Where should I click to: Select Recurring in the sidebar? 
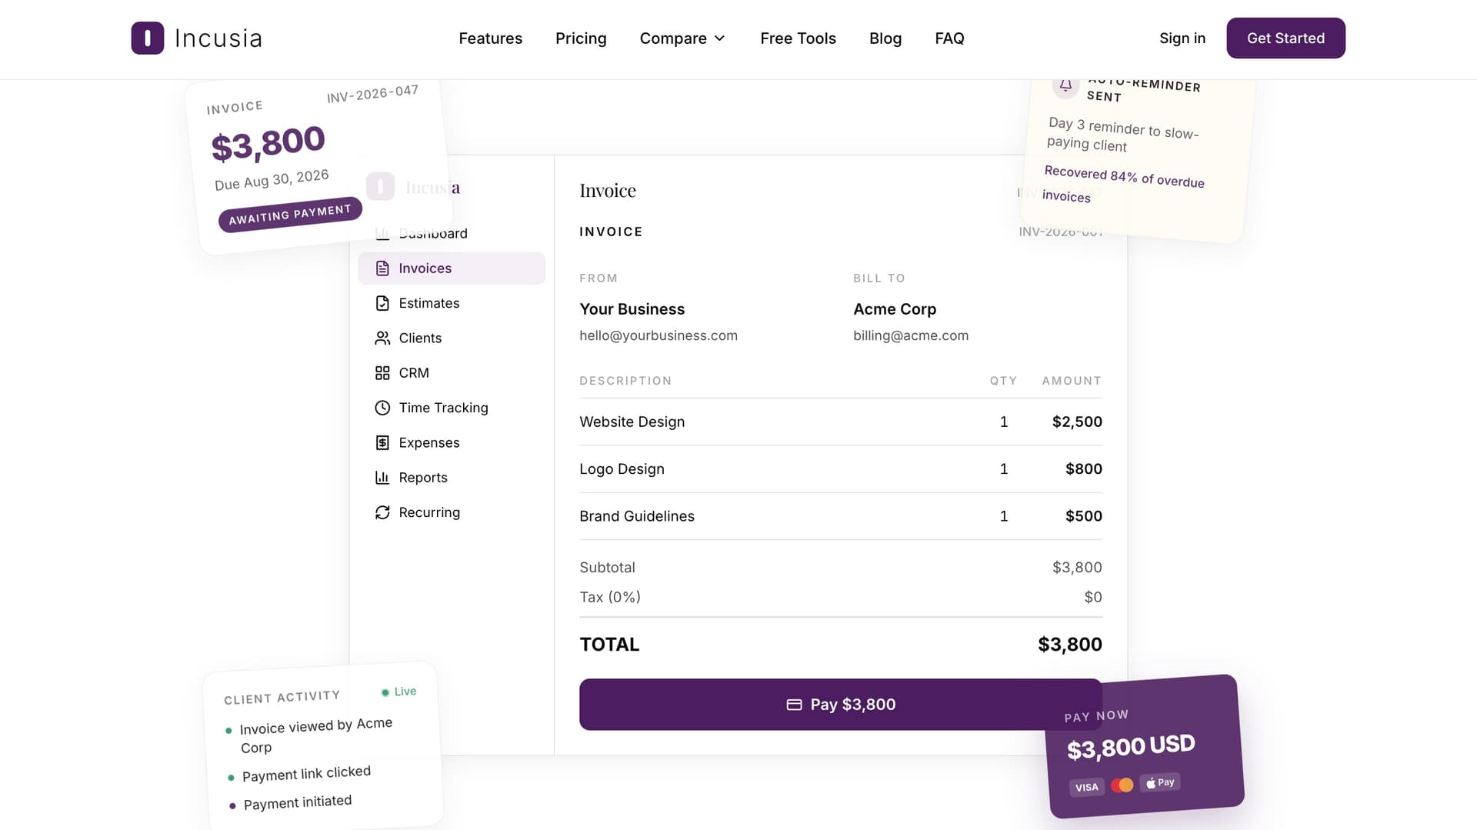[x=452, y=512]
